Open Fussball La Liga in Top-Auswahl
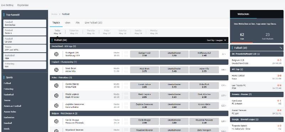 (x=25, y=40)
